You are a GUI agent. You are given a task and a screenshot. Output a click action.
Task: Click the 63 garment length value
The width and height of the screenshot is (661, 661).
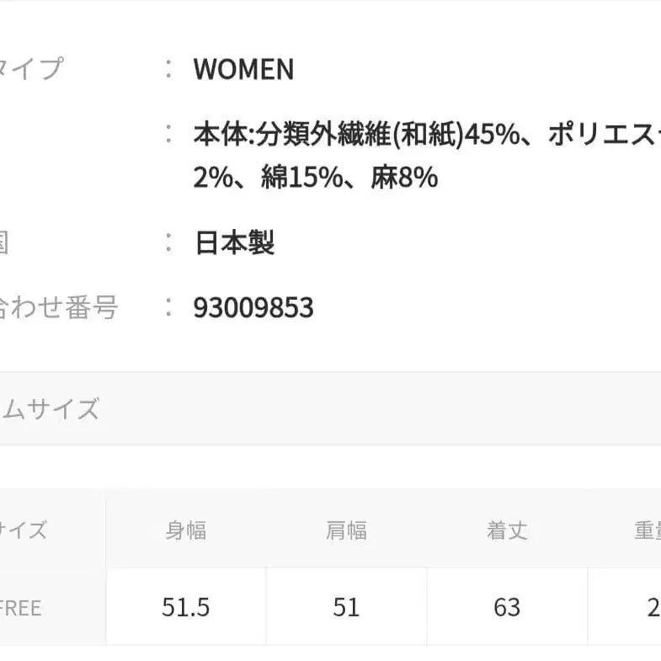click(507, 607)
